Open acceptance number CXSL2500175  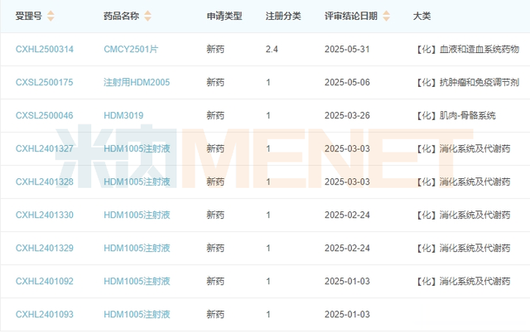click(44, 83)
